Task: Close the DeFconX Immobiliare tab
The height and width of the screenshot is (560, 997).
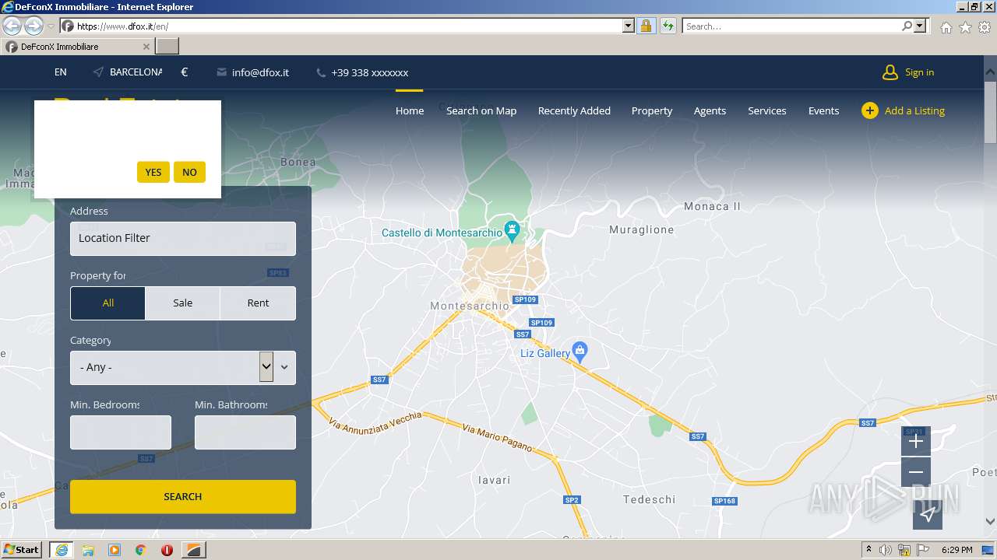Action: point(146,47)
